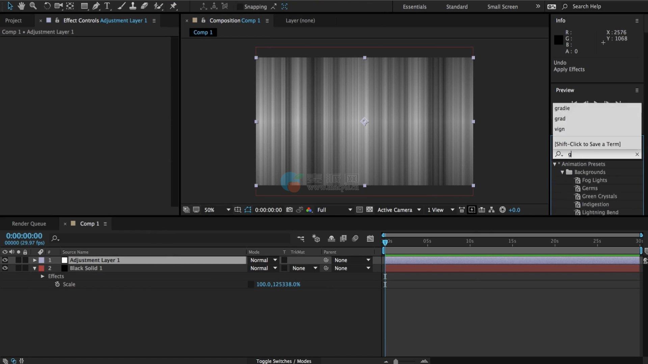Select the Rotation tool

pyautogui.click(x=47, y=6)
